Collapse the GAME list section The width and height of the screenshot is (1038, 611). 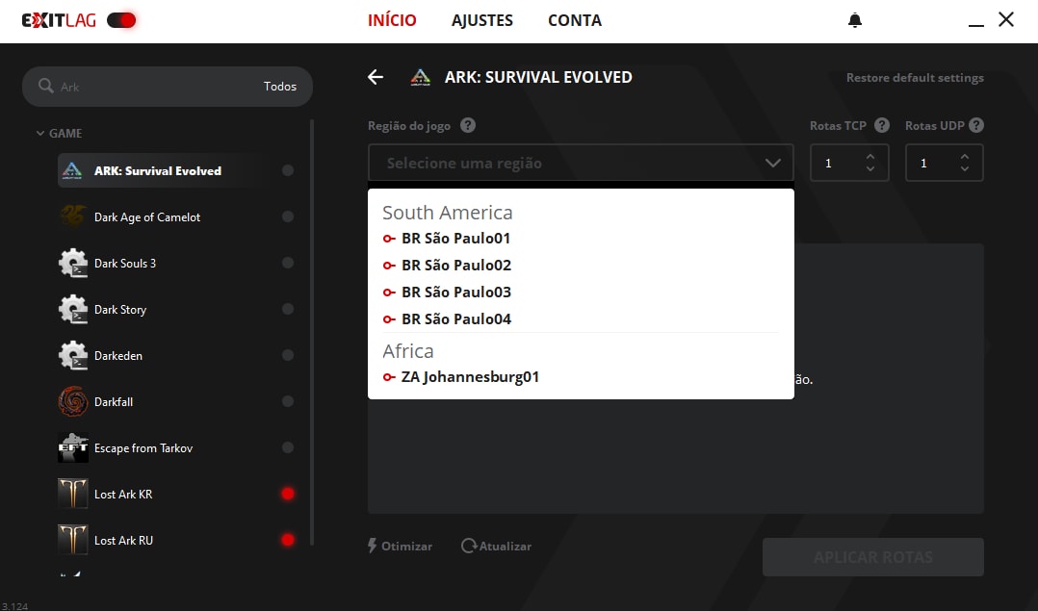click(x=40, y=134)
